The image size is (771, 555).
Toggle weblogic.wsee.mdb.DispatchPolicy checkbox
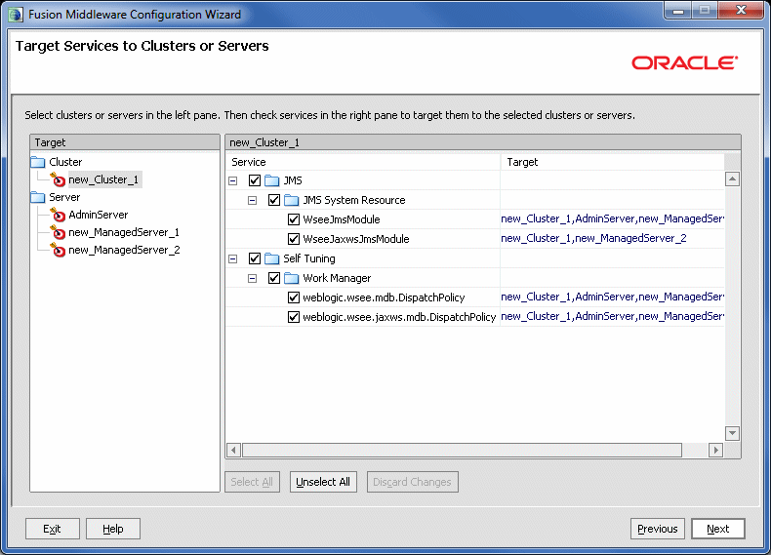[294, 297]
